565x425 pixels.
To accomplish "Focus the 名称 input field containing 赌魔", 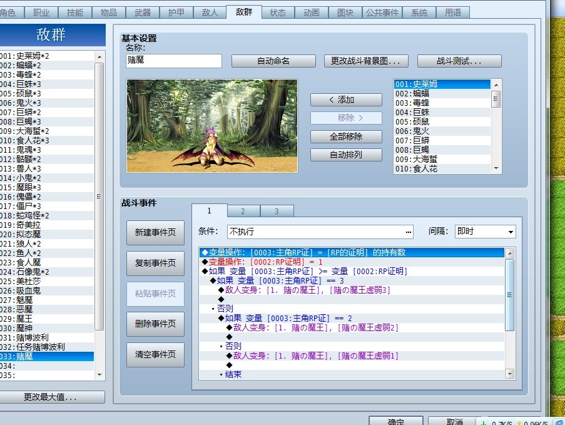I will click(174, 61).
